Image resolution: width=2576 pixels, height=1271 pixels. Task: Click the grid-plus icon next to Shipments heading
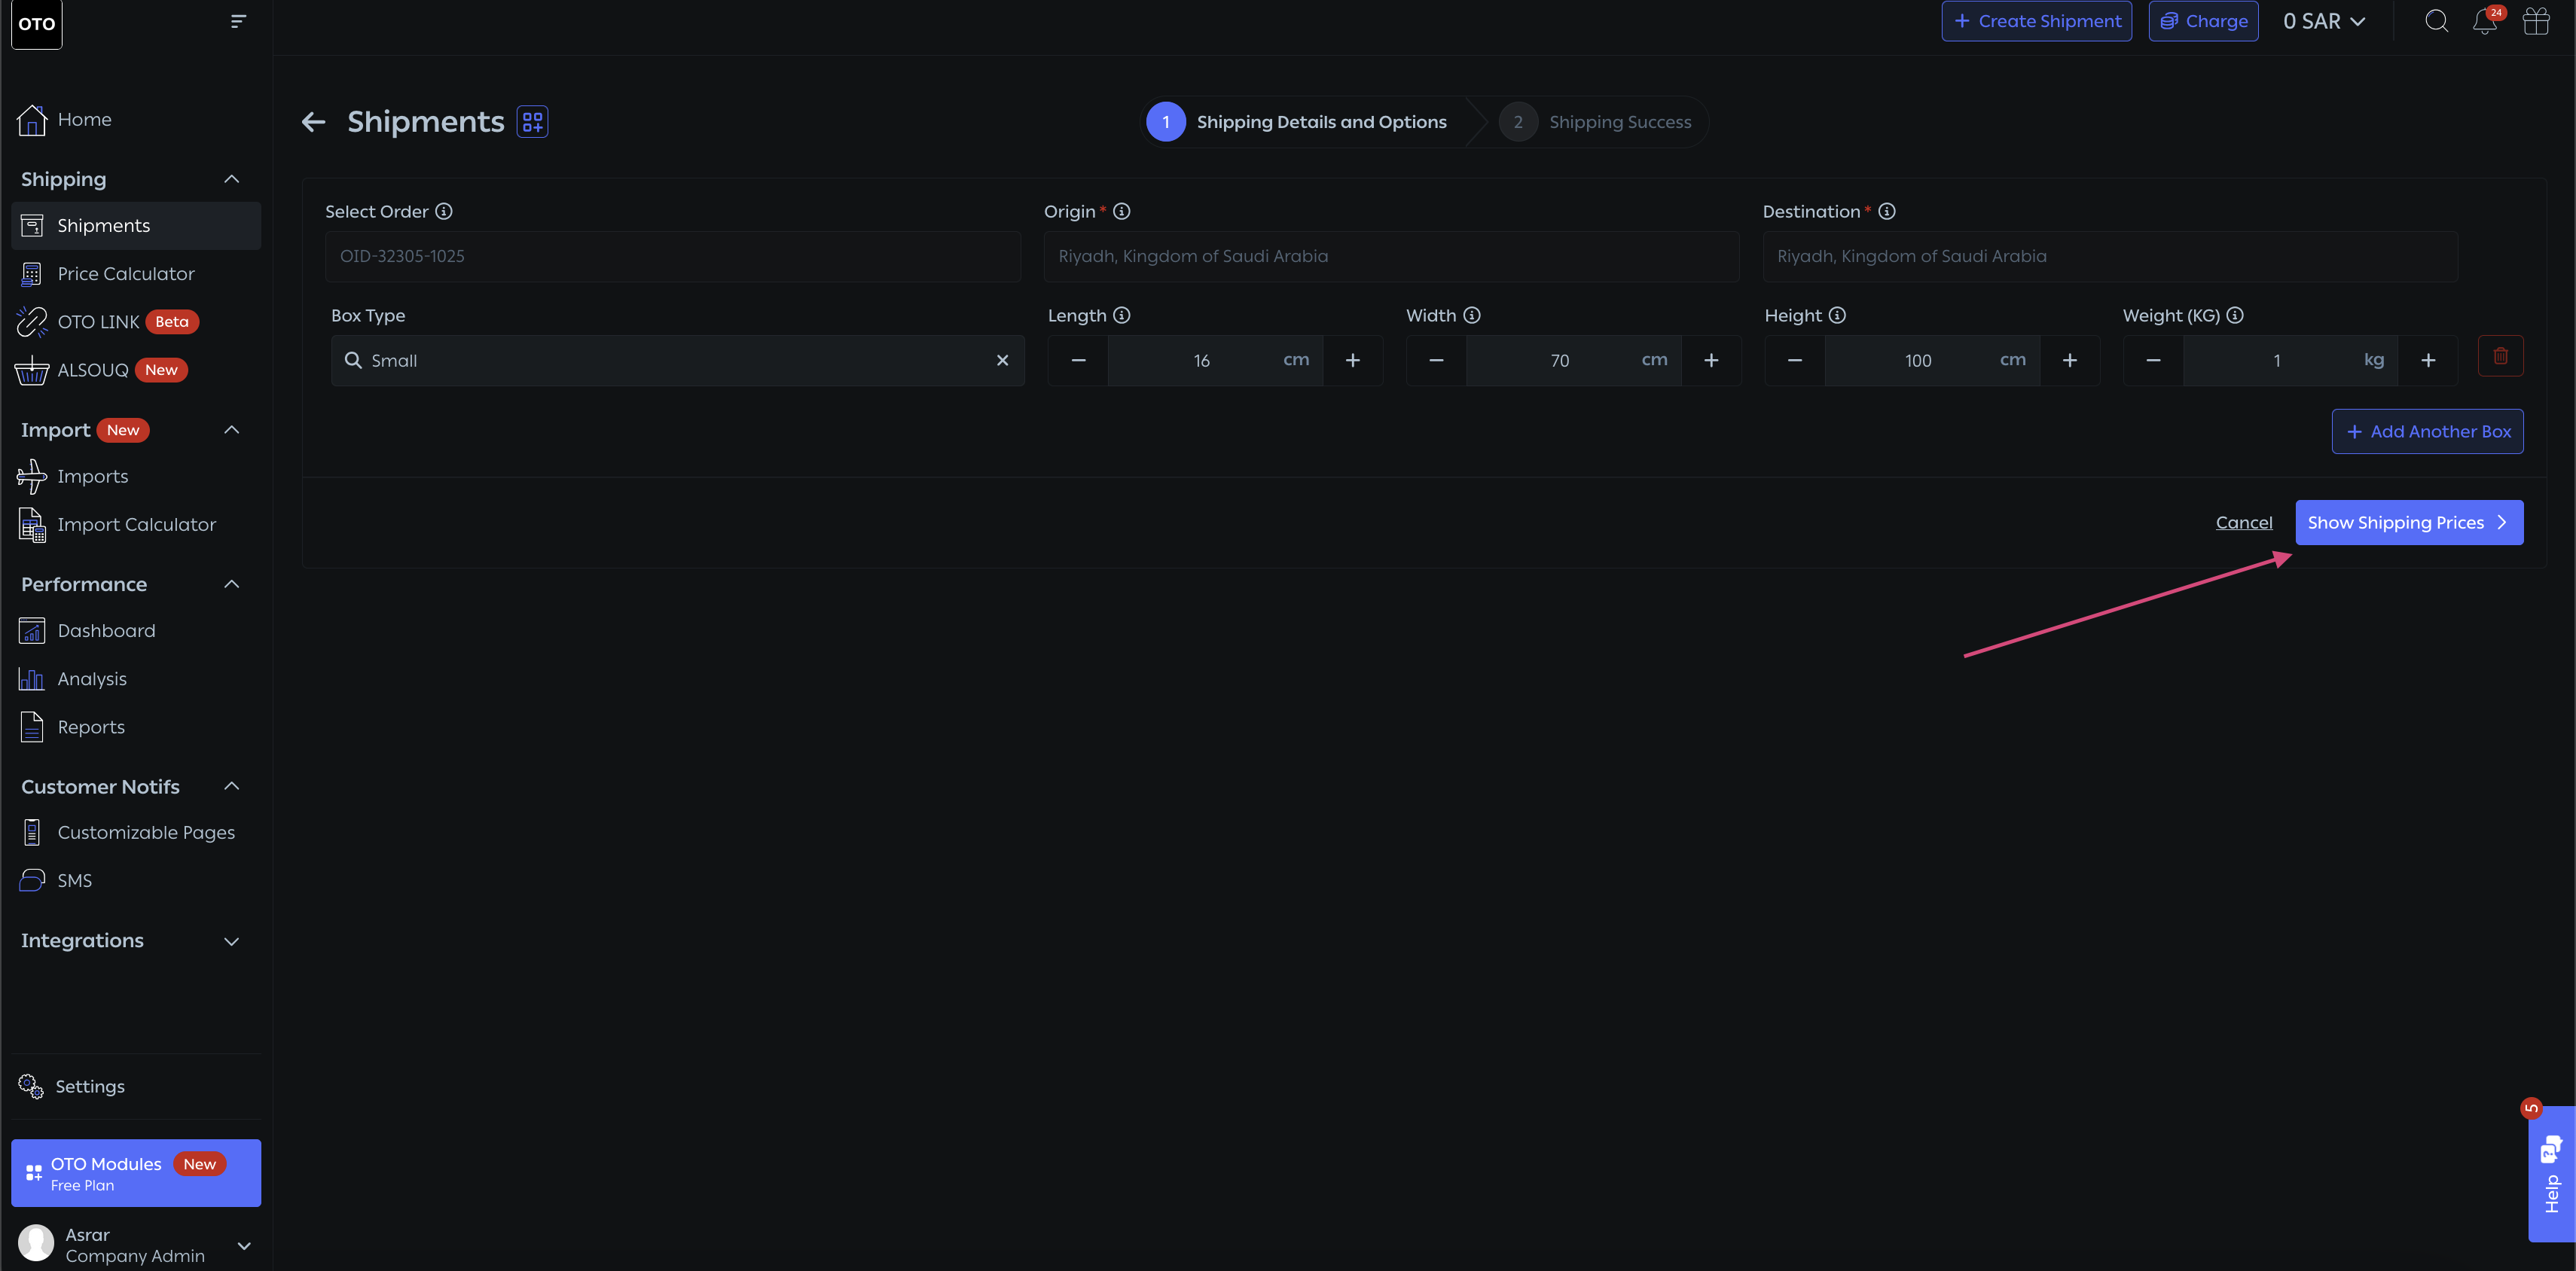(532, 122)
